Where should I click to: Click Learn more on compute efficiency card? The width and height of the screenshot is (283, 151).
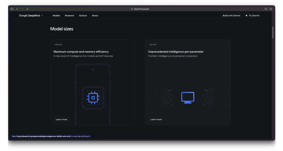61,120
